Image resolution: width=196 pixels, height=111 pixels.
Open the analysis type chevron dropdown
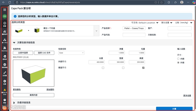tap(96, 31)
